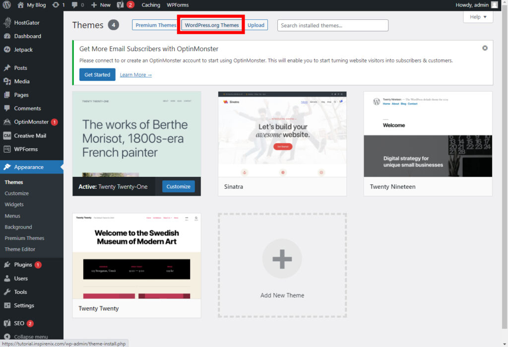The width and height of the screenshot is (508, 347).
Task: Click the Add New Theme tile
Action: click(x=282, y=265)
